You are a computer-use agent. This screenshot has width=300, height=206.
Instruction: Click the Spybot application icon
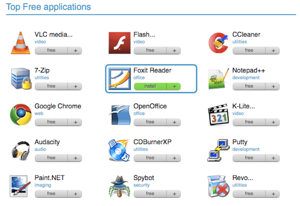(119, 186)
